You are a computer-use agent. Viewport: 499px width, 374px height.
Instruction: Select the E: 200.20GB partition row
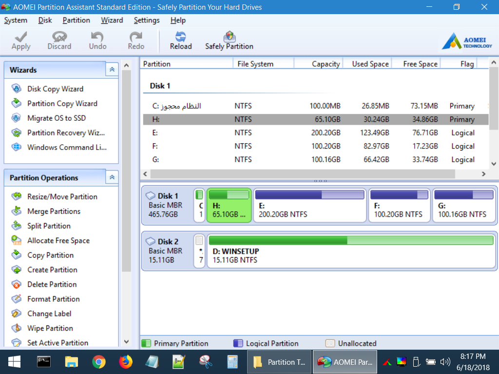pos(316,132)
